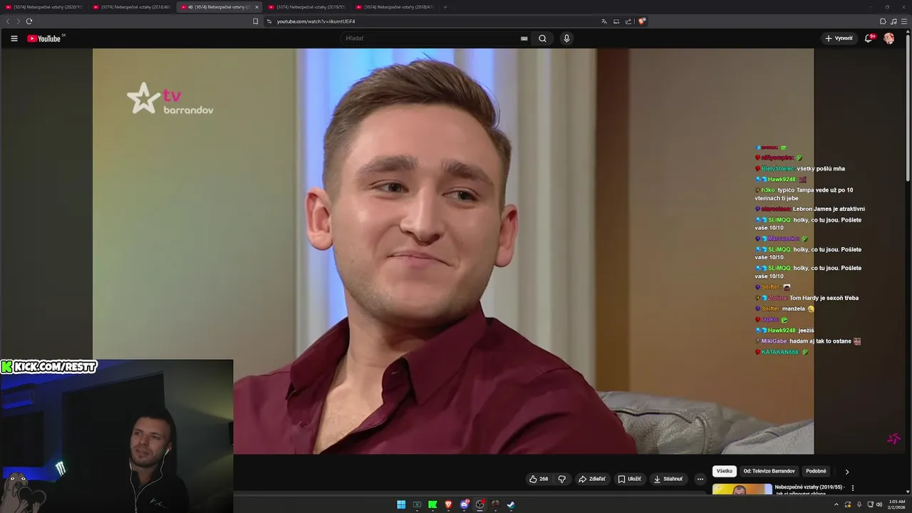
Task: Click the browser address bar URL
Action: [x=316, y=21]
